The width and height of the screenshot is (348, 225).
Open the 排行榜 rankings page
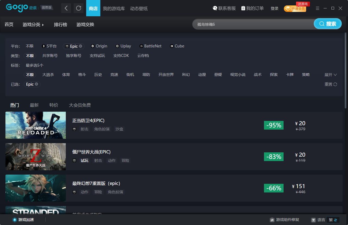(x=60, y=25)
